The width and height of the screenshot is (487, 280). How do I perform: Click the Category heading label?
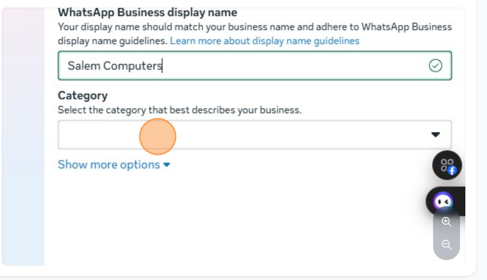(x=83, y=95)
